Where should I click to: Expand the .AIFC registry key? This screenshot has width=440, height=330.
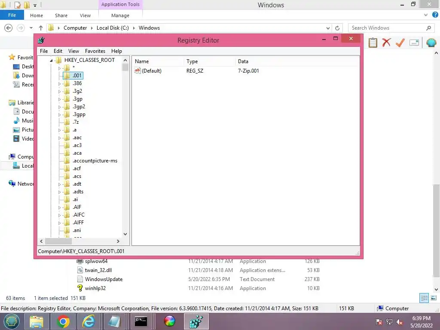59,215
